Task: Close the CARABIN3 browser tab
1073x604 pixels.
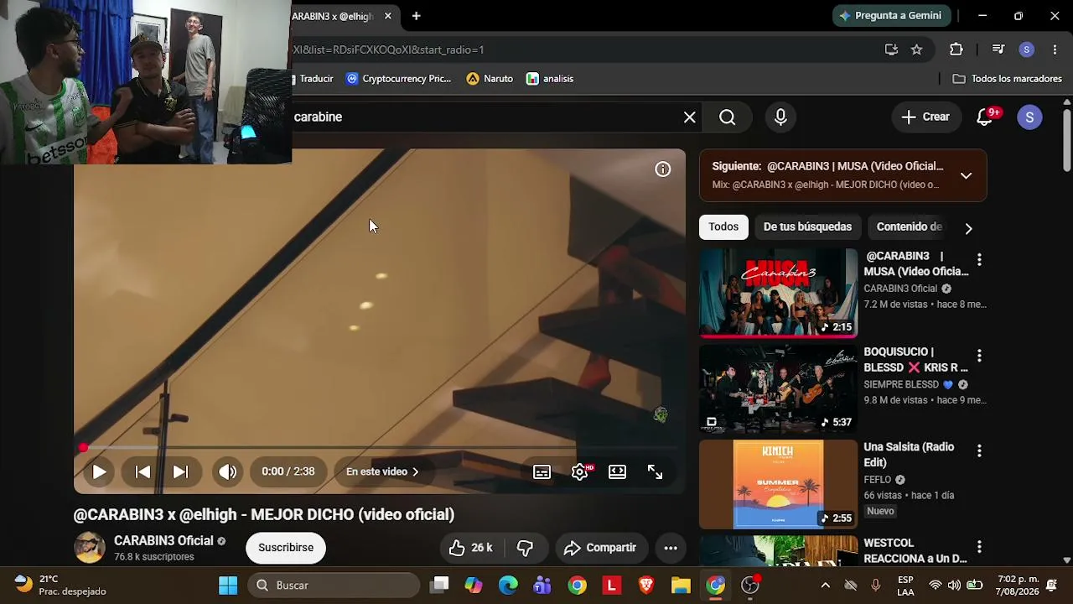Action: [x=387, y=16]
